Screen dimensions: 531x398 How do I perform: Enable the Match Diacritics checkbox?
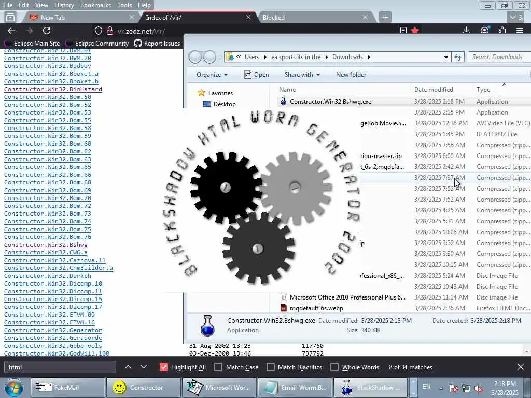pos(270,367)
